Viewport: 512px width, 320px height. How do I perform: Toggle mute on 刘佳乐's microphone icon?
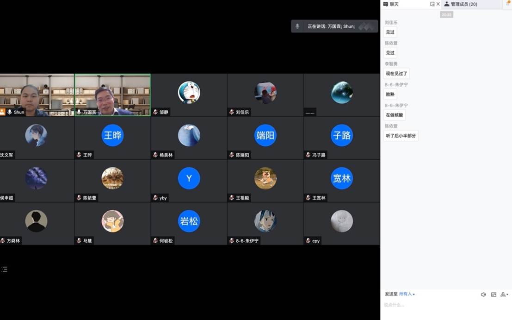pos(232,112)
